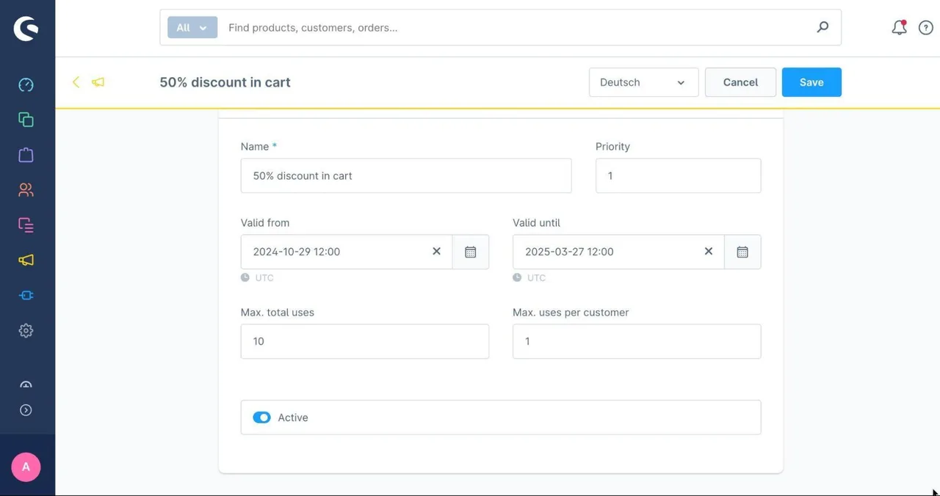Viewport: 940px width, 496px height.
Task: Open the Customers icon in sidebar
Action: [x=26, y=190]
